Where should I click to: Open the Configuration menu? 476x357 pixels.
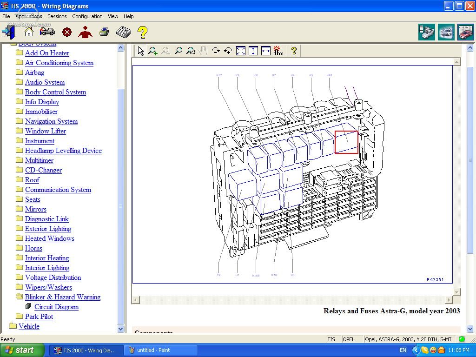point(87,16)
